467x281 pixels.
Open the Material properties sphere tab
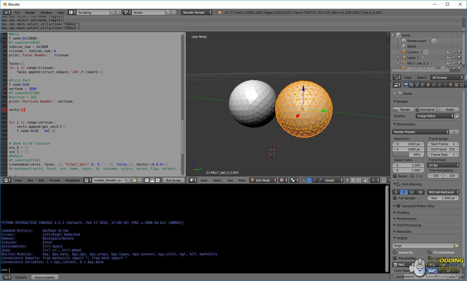[451, 85]
